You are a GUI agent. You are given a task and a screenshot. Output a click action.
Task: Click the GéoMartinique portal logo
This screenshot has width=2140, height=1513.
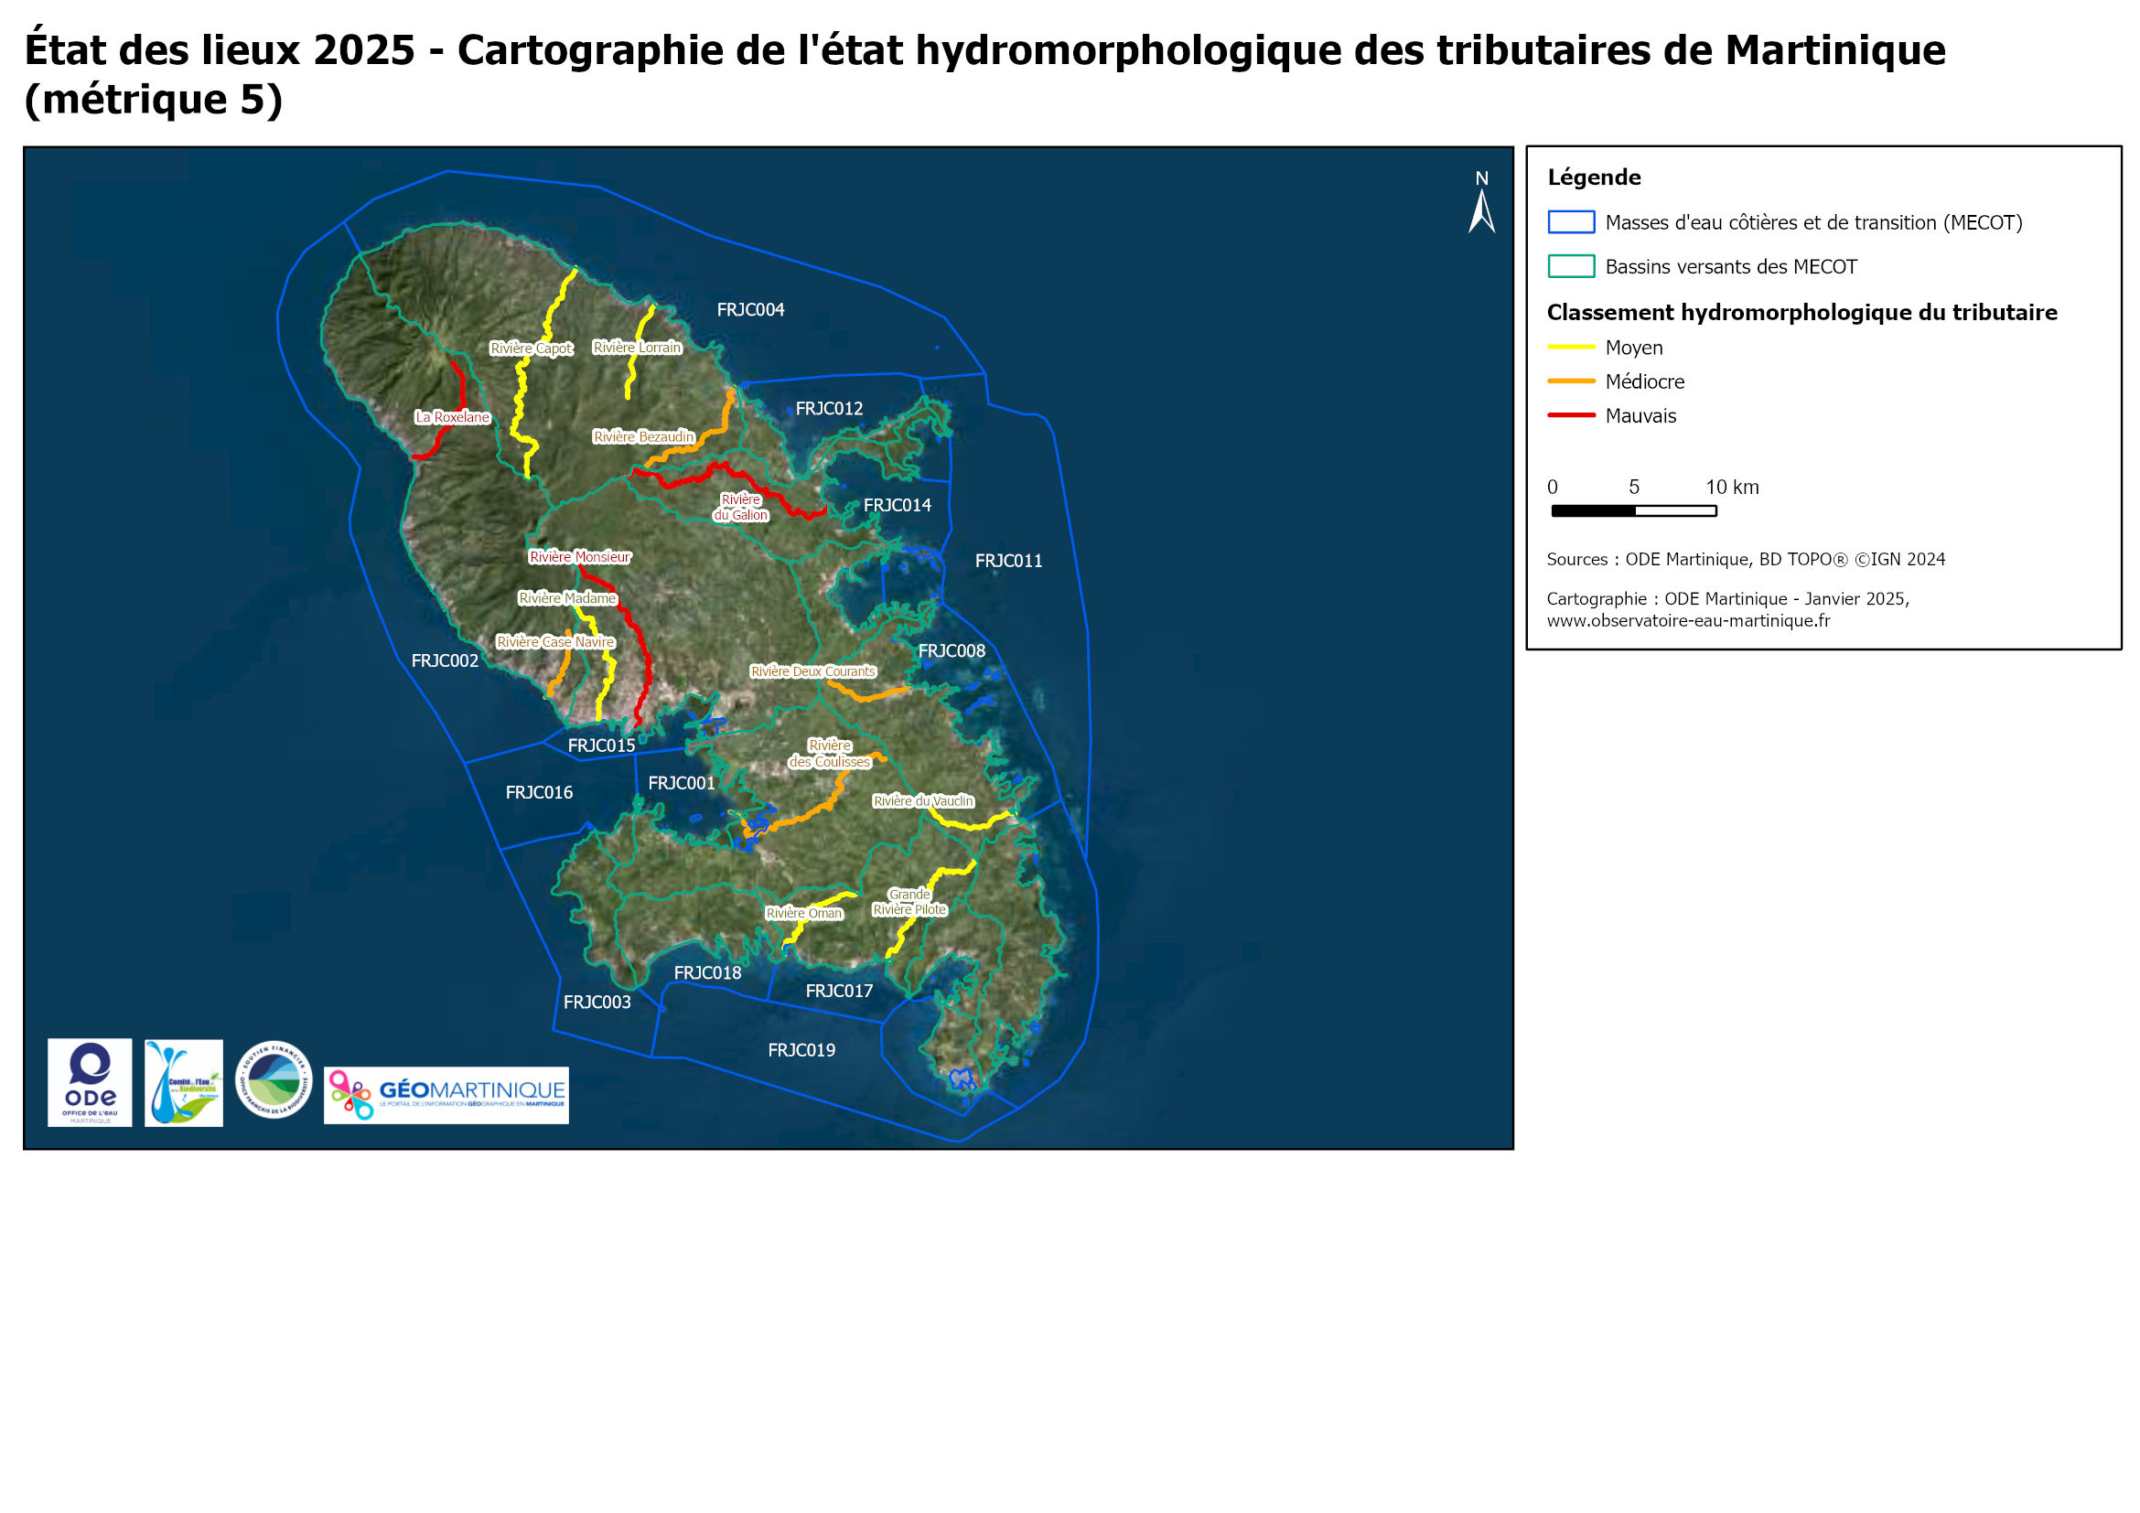pyautogui.click(x=446, y=1095)
